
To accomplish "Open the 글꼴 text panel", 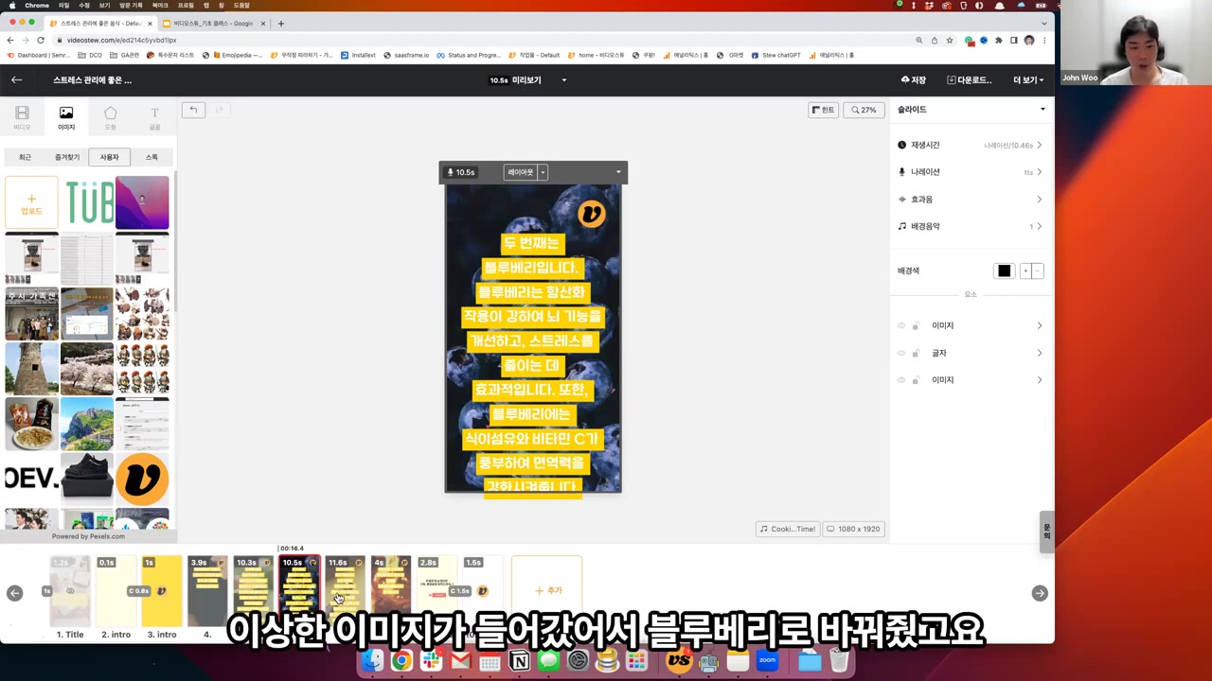I will point(154,117).
